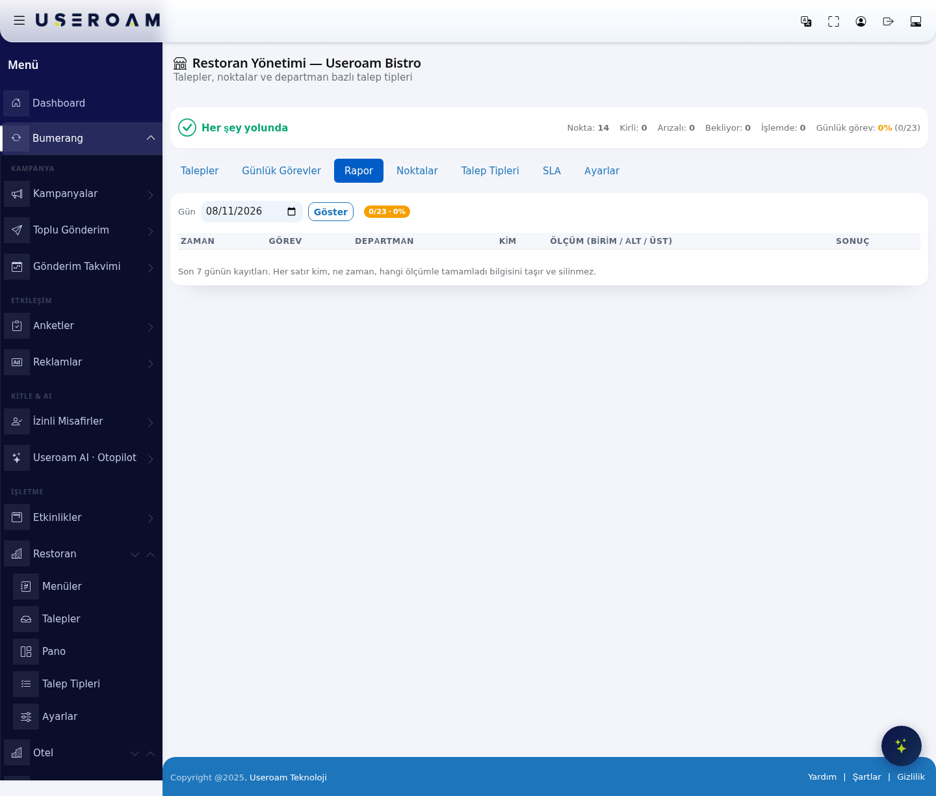936x796 pixels.
Task: Select the Rapor tab
Action: point(359,170)
